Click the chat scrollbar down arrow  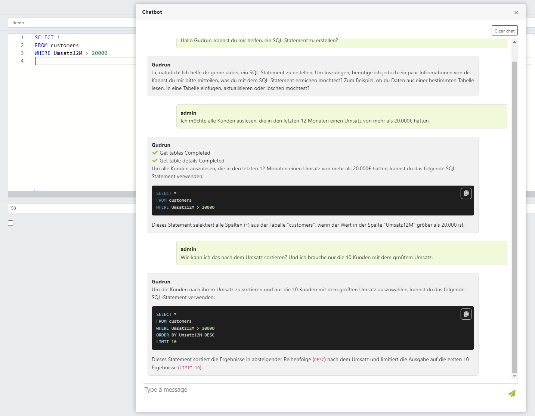pyautogui.click(x=515, y=376)
